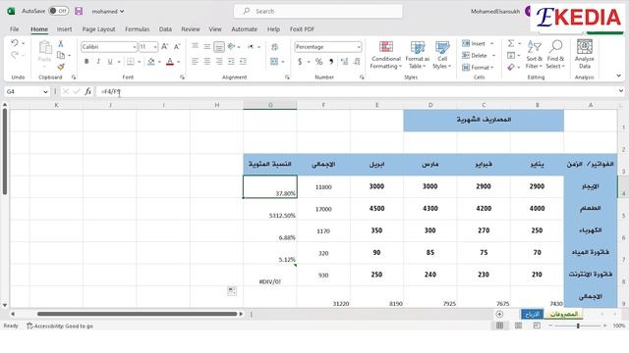Toggle Align Right
This screenshot has width=629, height=353.
(219, 62)
